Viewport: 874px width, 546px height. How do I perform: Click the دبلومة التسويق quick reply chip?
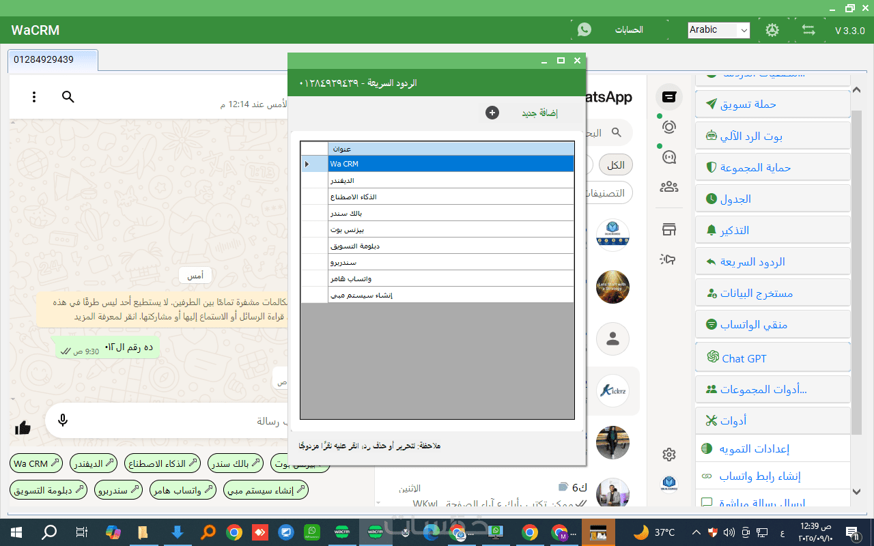[49, 489]
